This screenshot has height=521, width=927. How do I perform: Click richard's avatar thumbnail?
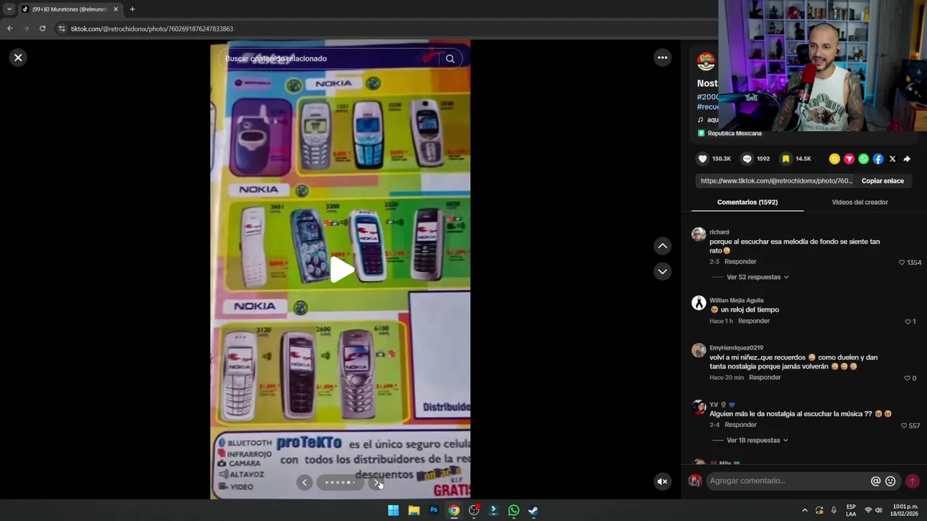pos(698,234)
